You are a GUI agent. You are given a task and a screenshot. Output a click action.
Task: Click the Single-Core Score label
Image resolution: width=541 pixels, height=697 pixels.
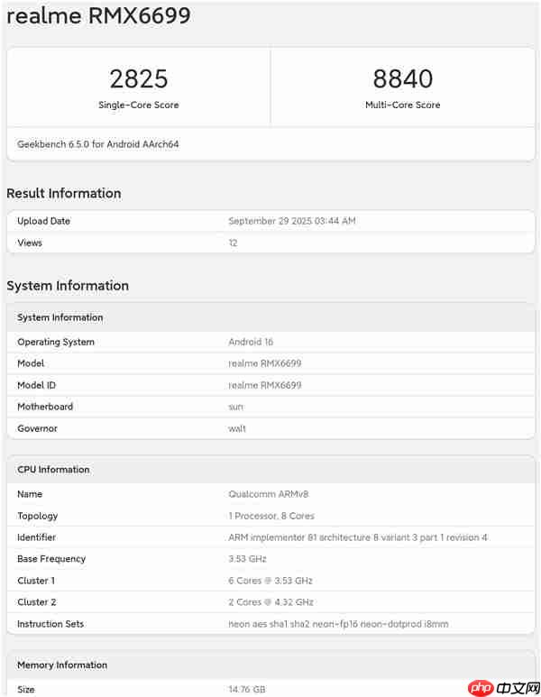point(138,105)
